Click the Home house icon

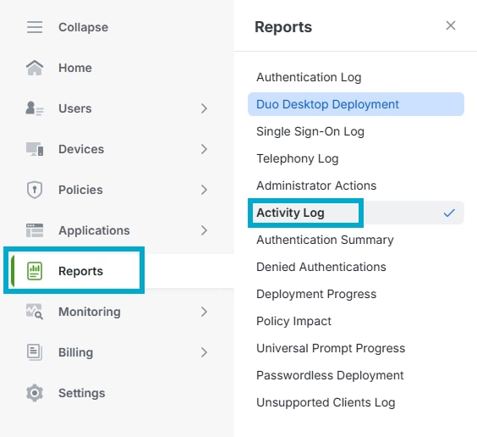(35, 68)
